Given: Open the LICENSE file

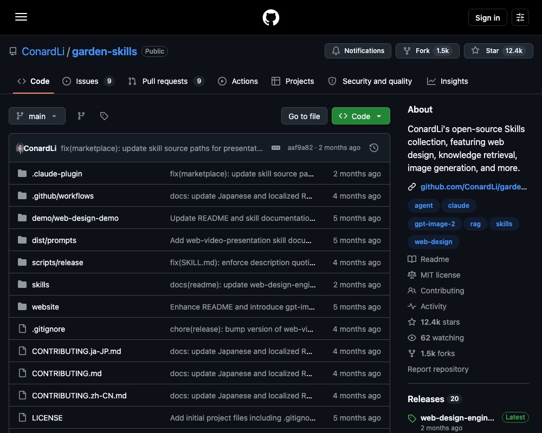Looking at the screenshot, I should click(47, 418).
